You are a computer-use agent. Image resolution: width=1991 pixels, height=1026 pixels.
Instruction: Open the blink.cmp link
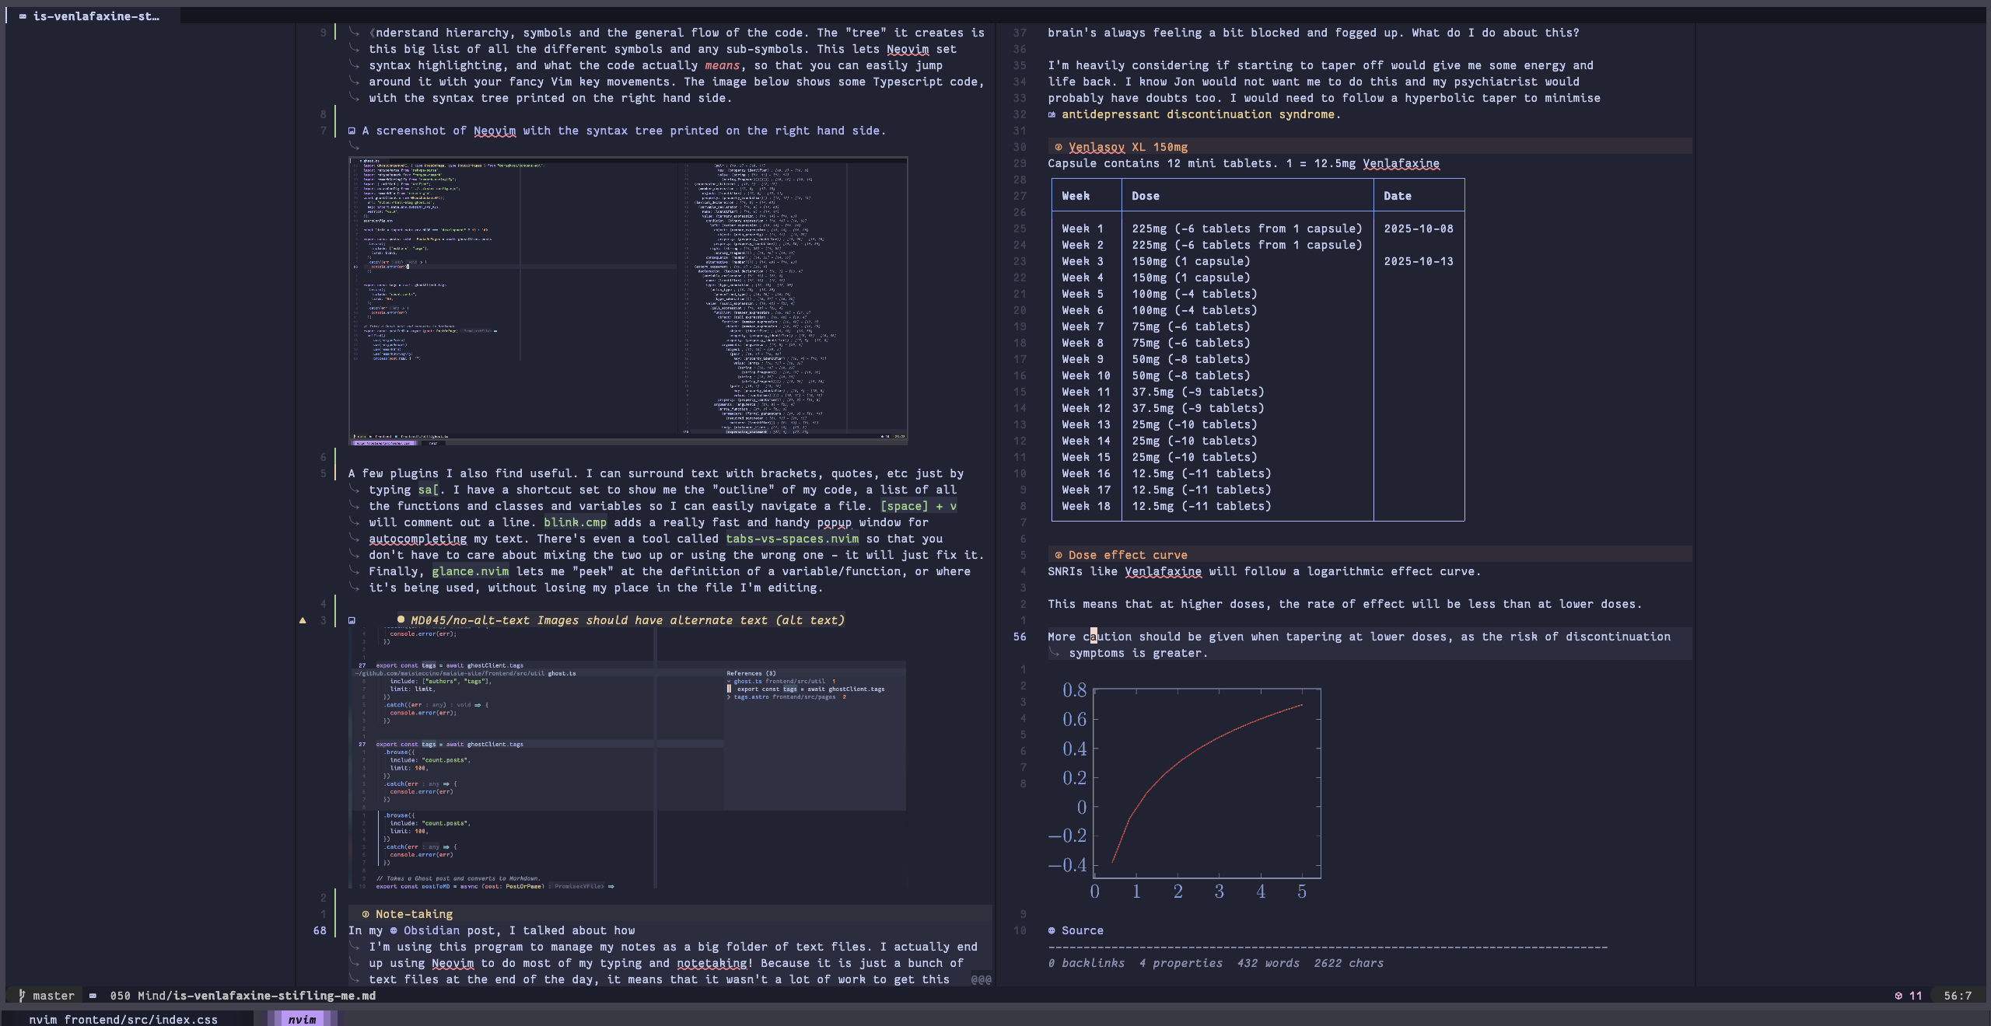click(x=576, y=522)
